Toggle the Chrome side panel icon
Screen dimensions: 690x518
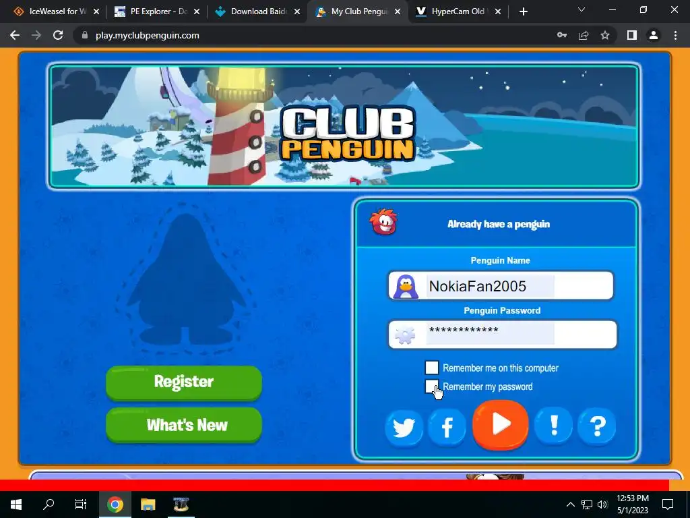[632, 35]
